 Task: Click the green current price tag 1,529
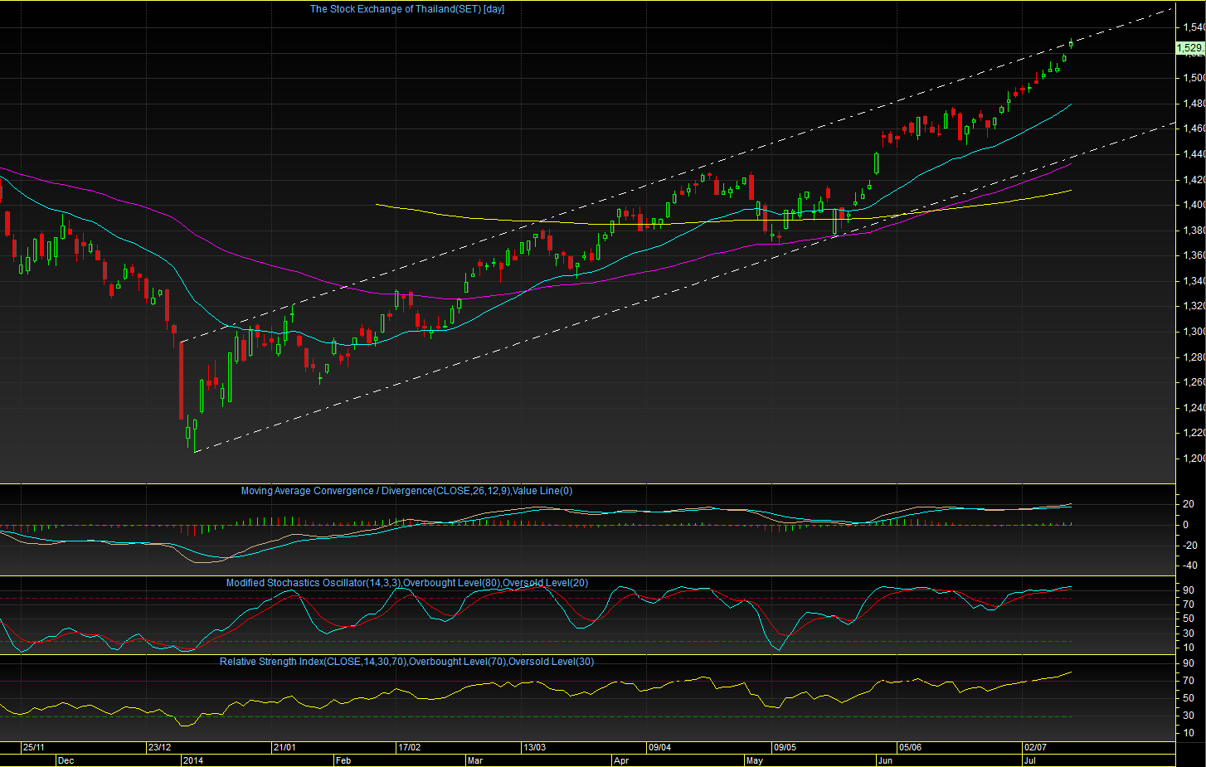pos(1190,48)
